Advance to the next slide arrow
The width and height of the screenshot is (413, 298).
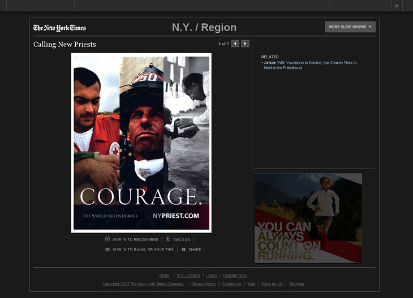pos(245,44)
